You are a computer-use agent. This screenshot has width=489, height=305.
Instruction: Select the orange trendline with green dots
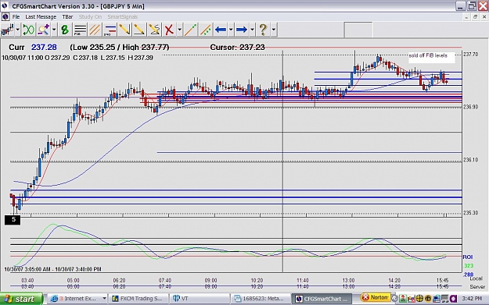click(191, 30)
